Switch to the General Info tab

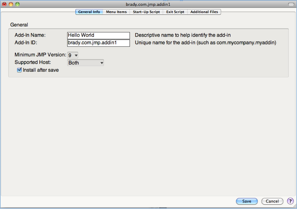click(x=89, y=12)
